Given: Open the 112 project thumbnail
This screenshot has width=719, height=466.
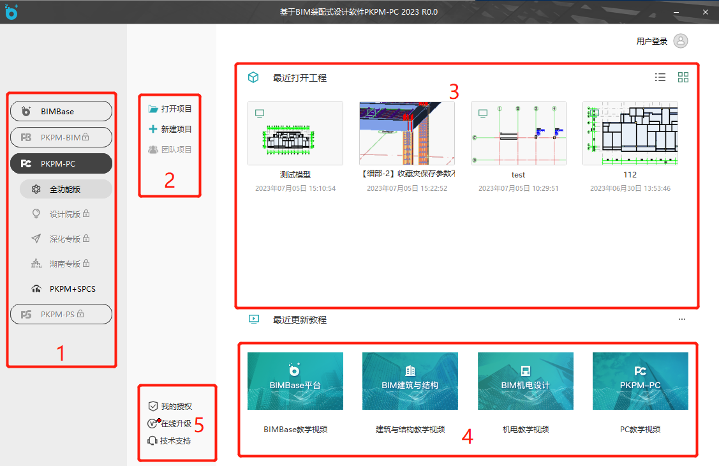Looking at the screenshot, I should coord(630,133).
